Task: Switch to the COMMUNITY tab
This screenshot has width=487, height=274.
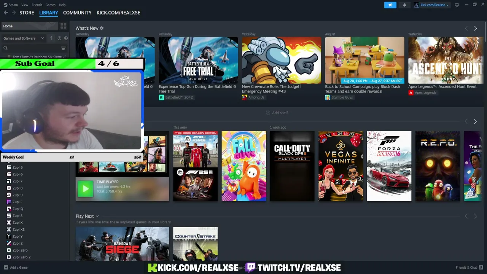Action: [77, 13]
